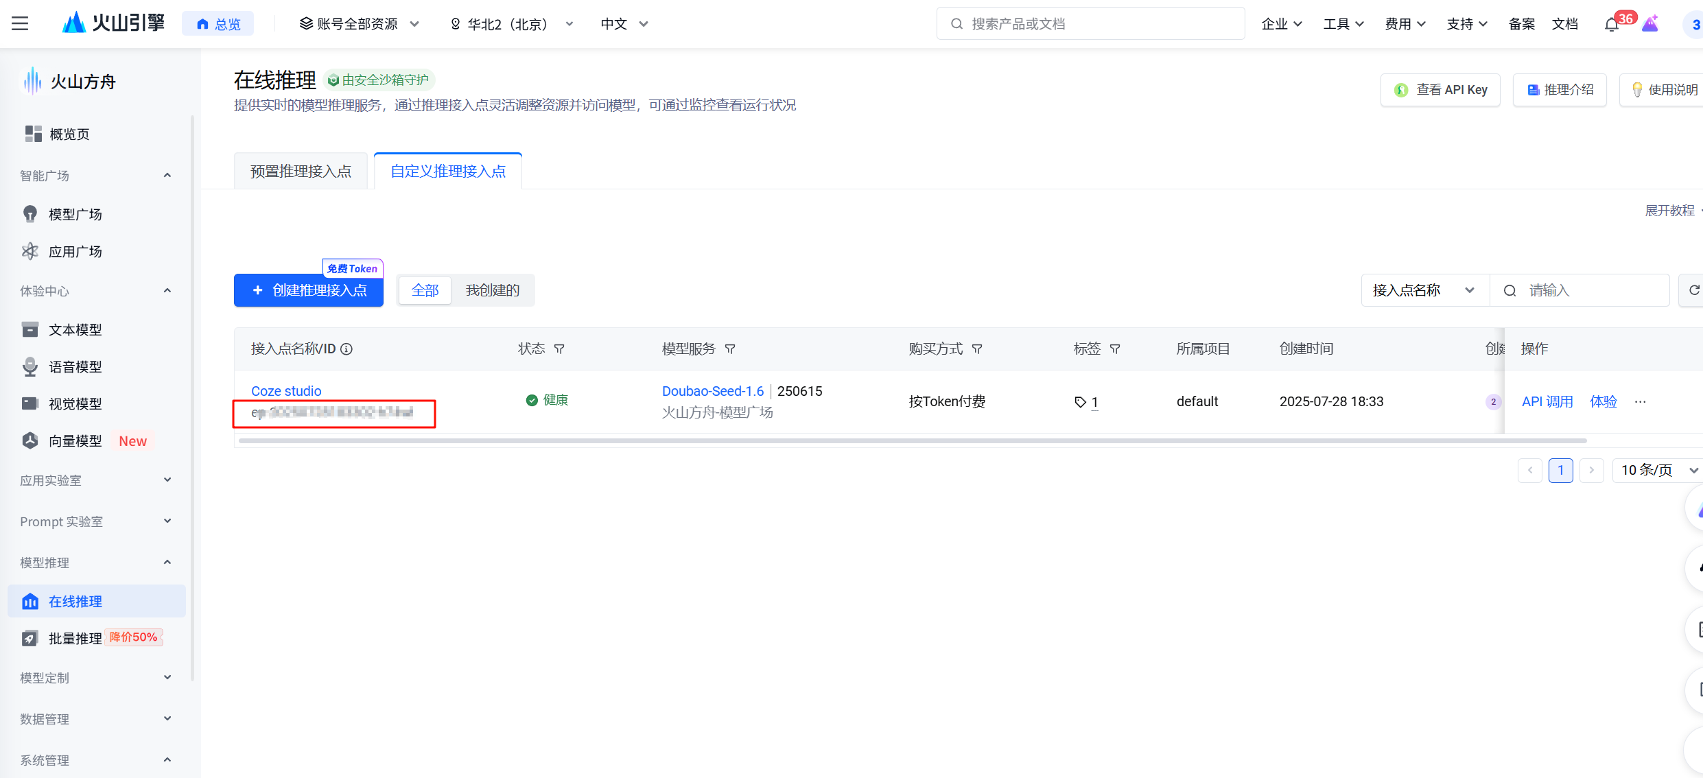Click the ellipsis actions on Coze studio row
This screenshot has width=1703, height=778.
click(x=1641, y=402)
